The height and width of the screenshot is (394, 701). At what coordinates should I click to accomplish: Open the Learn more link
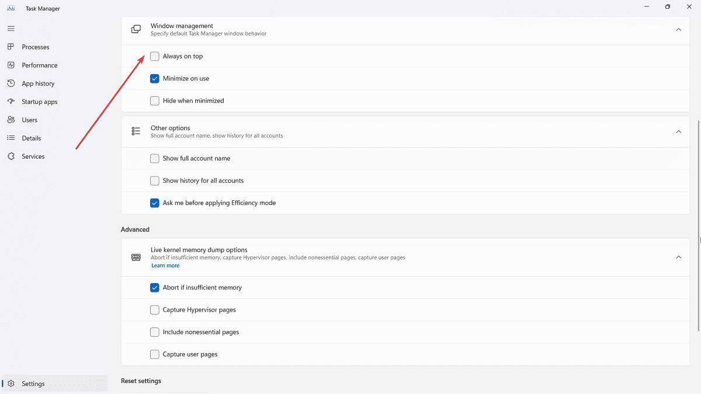coord(165,265)
